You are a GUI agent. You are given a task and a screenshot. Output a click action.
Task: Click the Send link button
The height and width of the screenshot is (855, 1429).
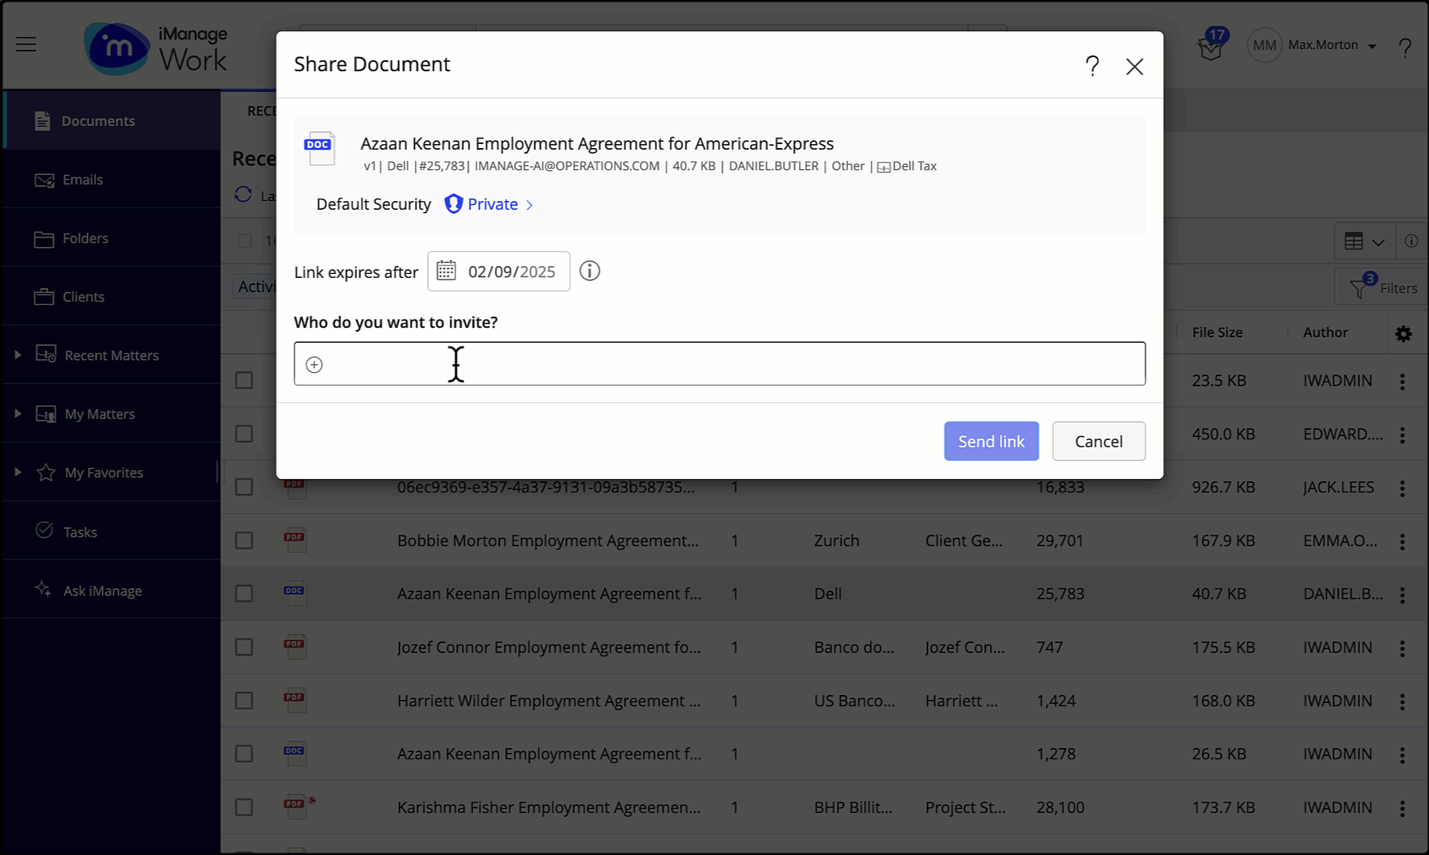(991, 441)
